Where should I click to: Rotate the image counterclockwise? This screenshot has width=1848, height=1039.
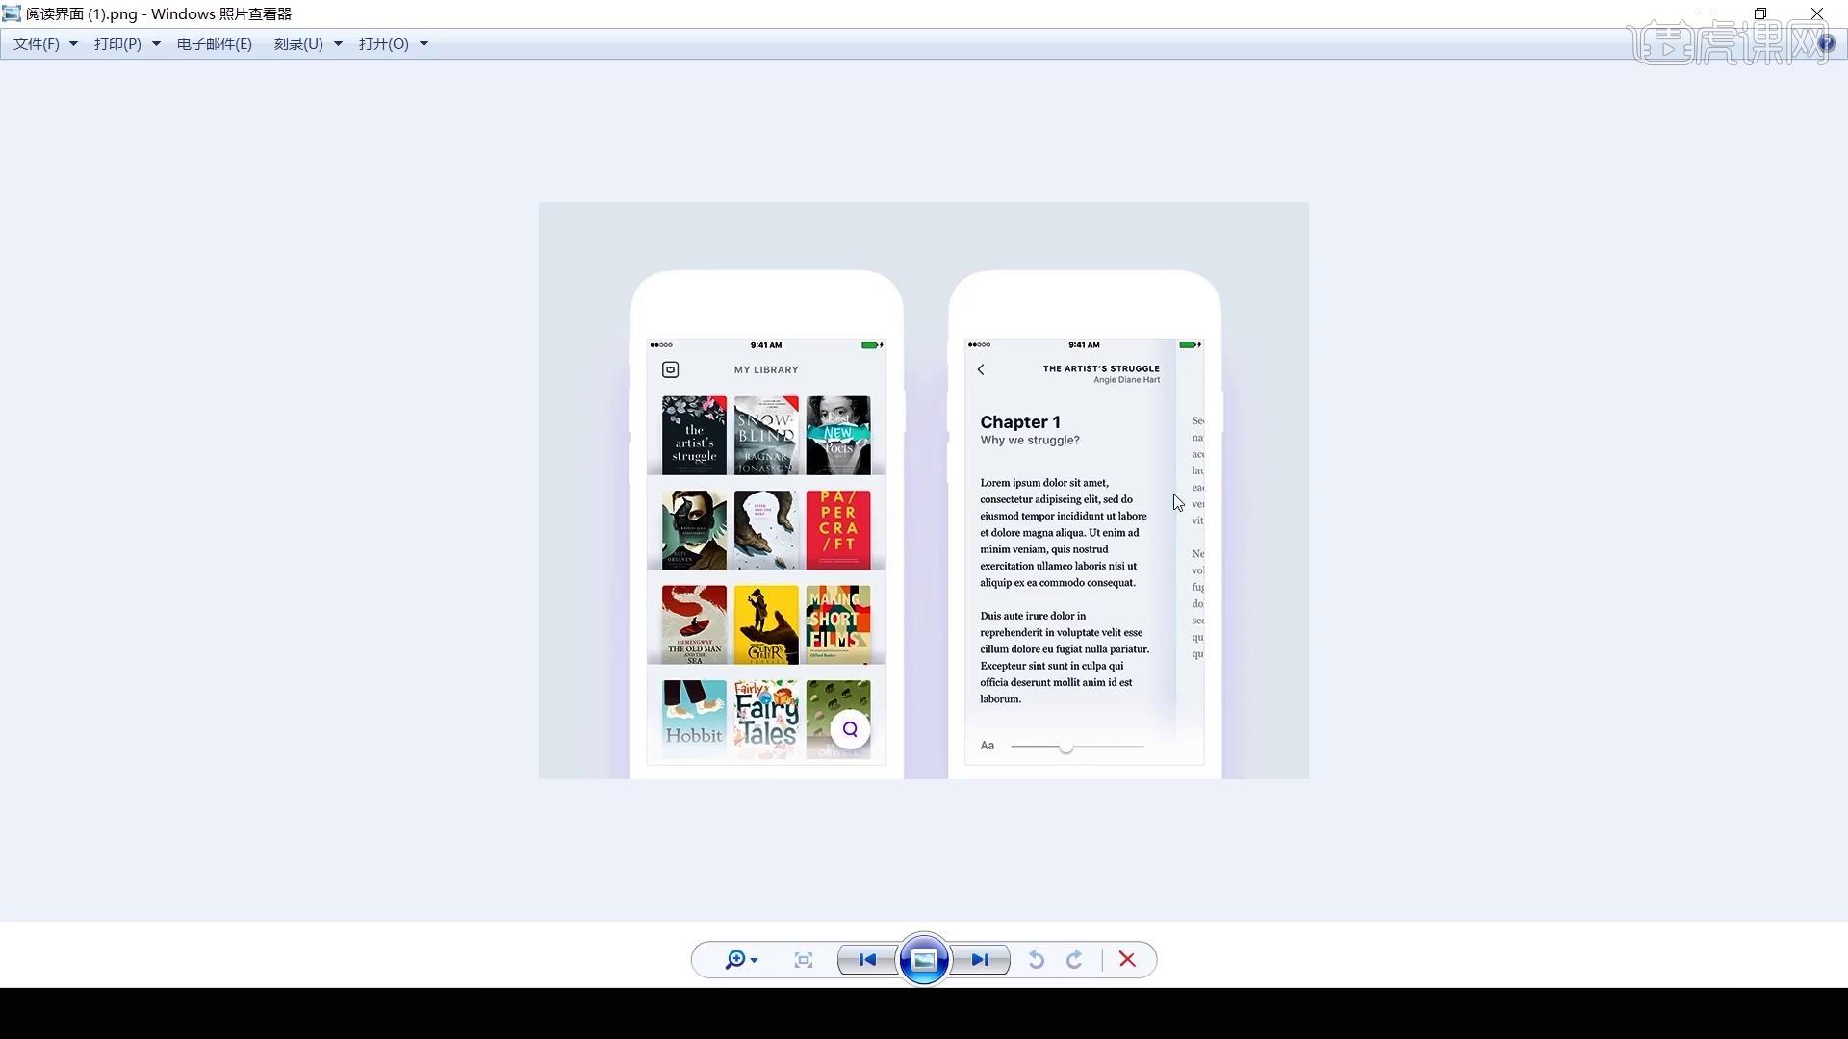pos(1037,960)
